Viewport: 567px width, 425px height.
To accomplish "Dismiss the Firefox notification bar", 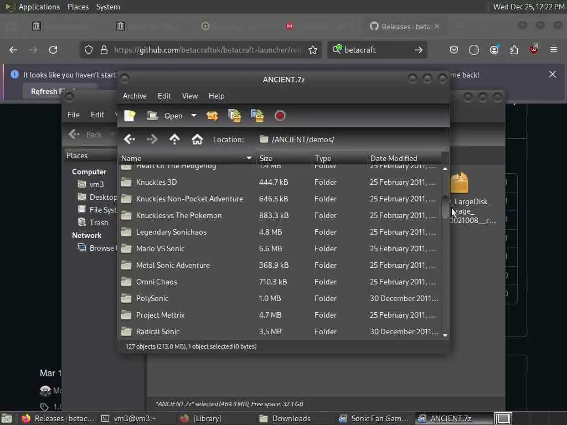I will point(553,74).
